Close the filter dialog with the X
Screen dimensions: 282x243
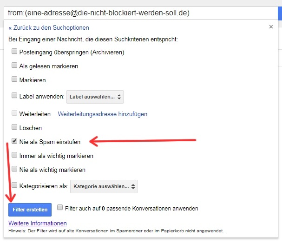click(271, 27)
